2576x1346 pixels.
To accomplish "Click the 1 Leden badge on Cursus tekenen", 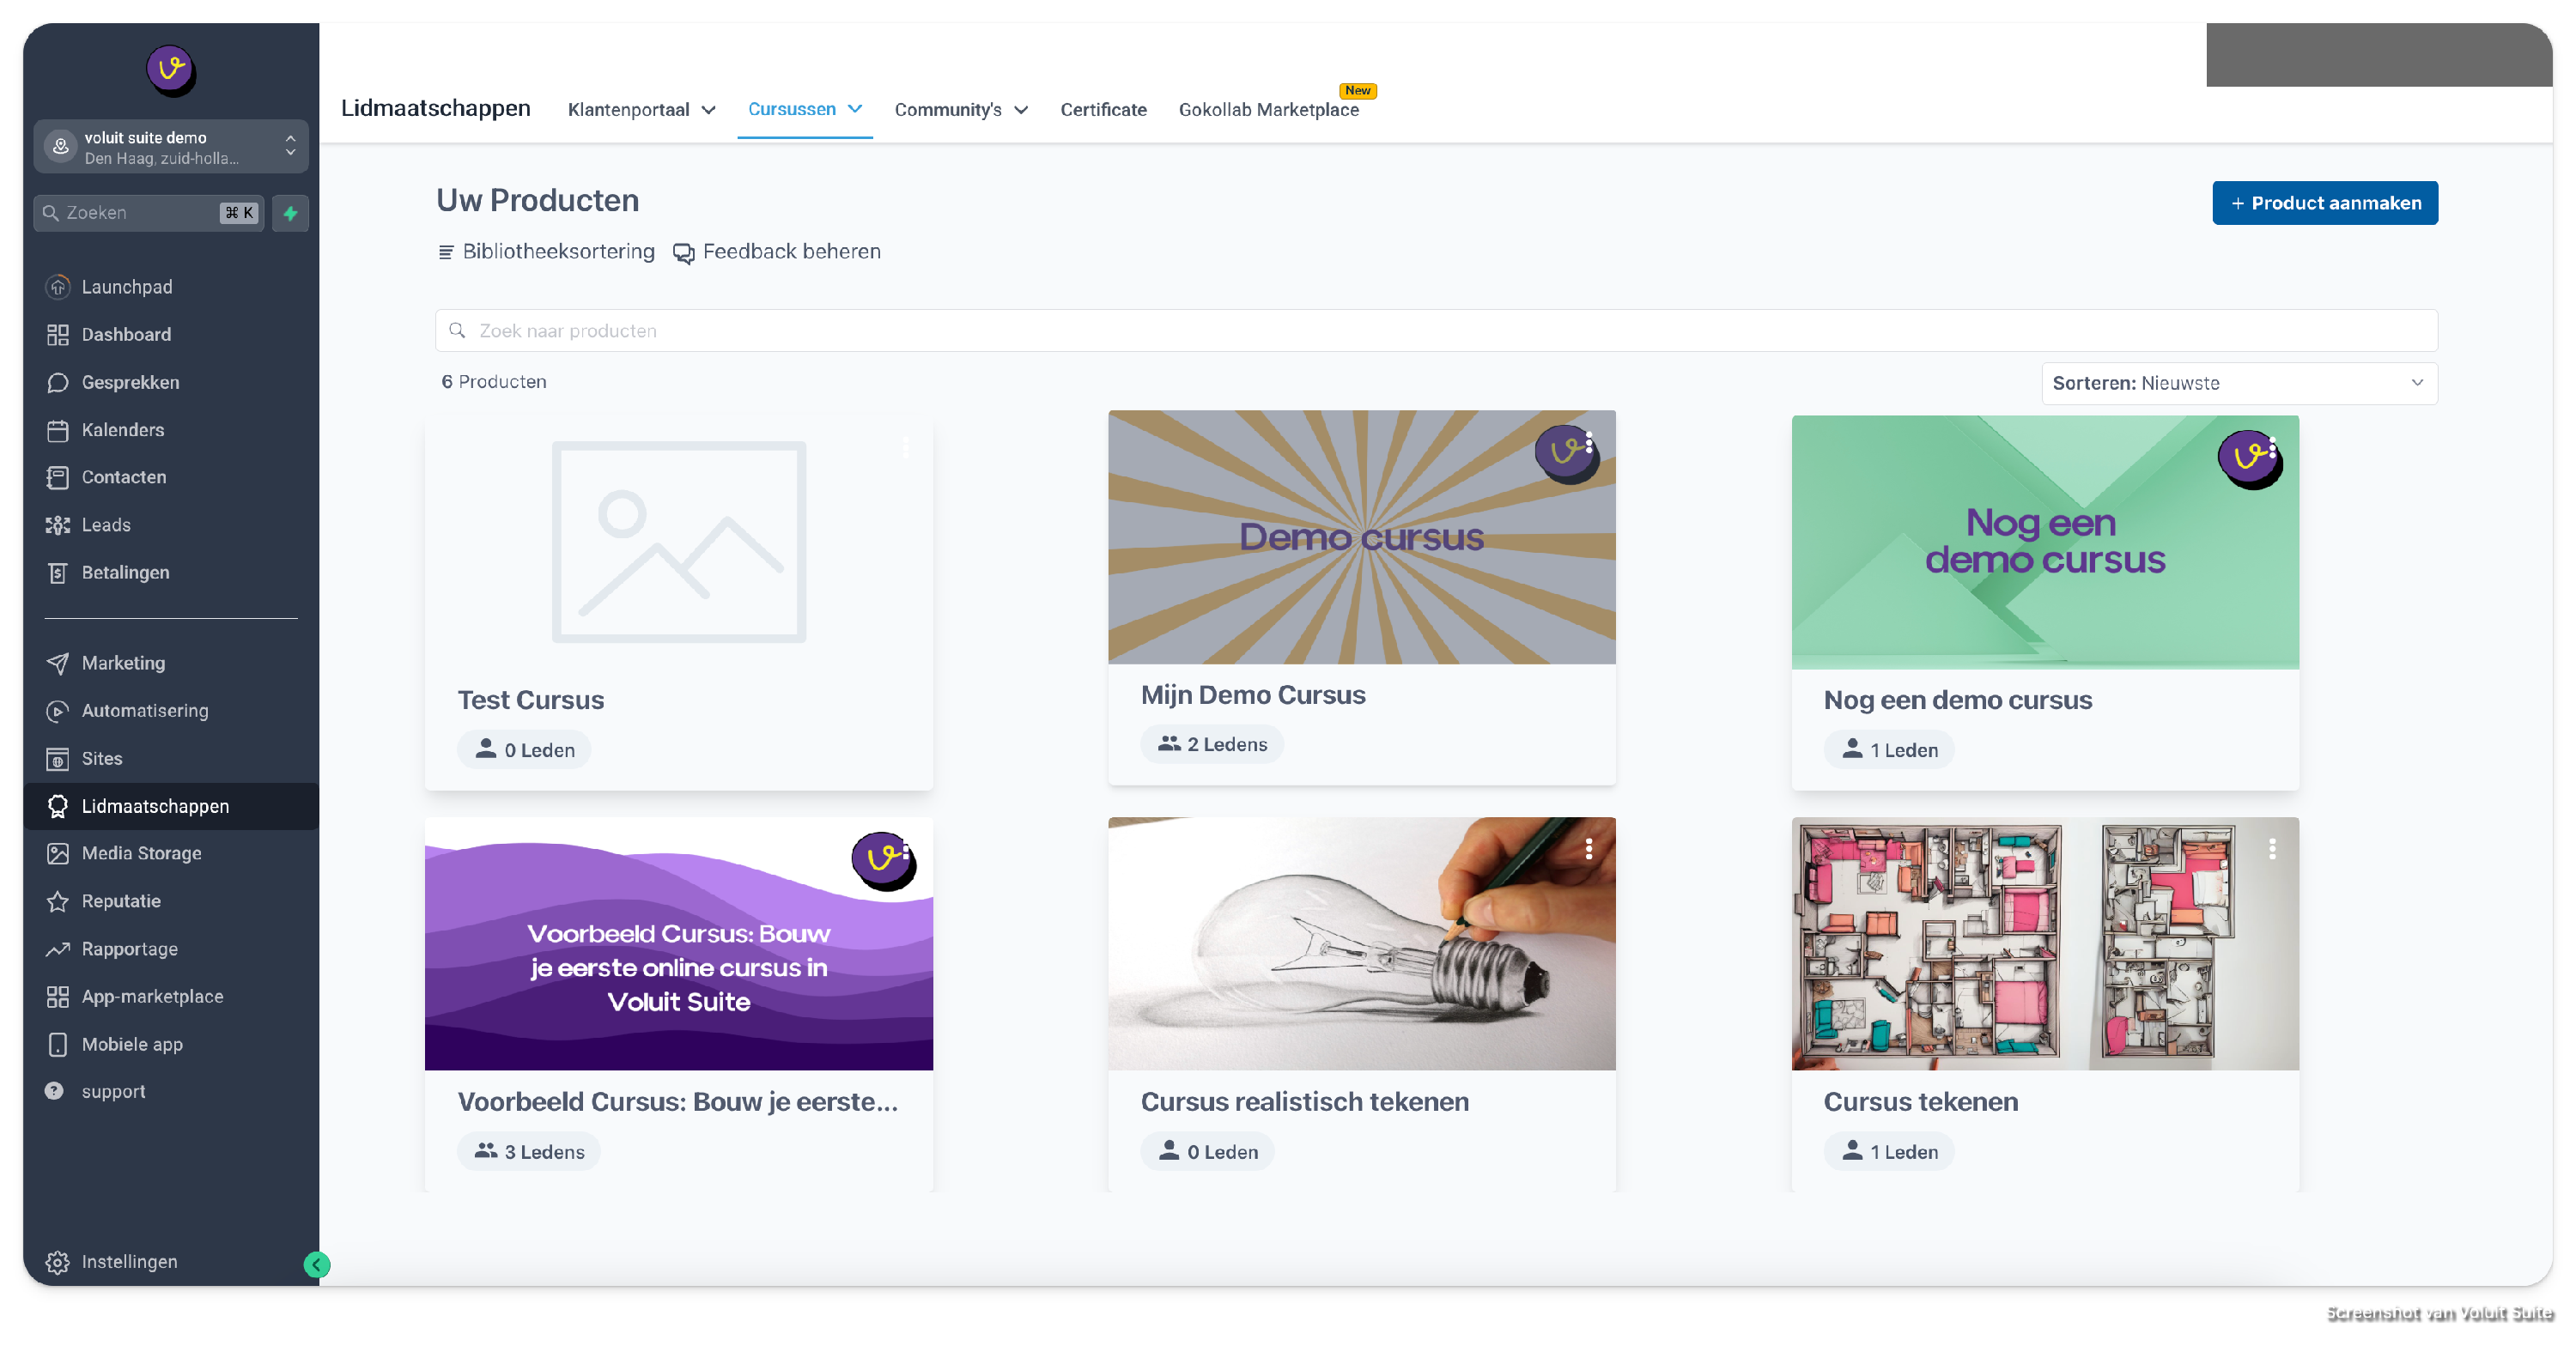I will pos(1889,1152).
